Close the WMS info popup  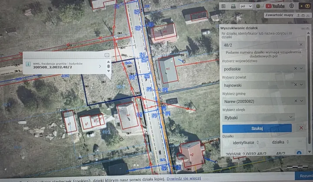tap(107, 55)
